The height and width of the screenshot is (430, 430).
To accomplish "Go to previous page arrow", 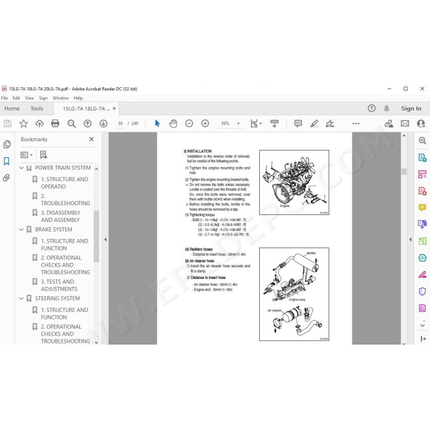I will [x=87, y=123].
